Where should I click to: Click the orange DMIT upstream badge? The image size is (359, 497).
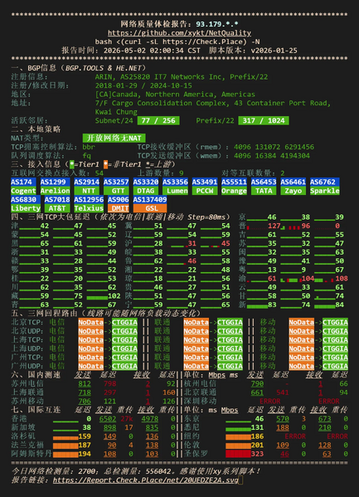[x=119, y=208]
